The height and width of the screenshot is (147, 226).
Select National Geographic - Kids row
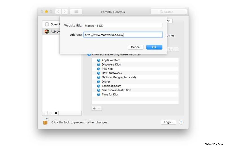click(x=135, y=77)
